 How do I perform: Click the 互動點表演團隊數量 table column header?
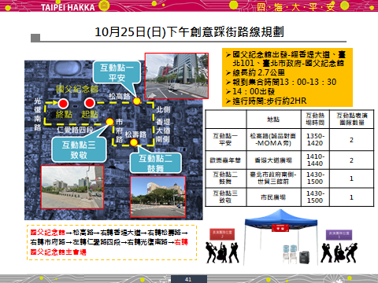(352, 119)
